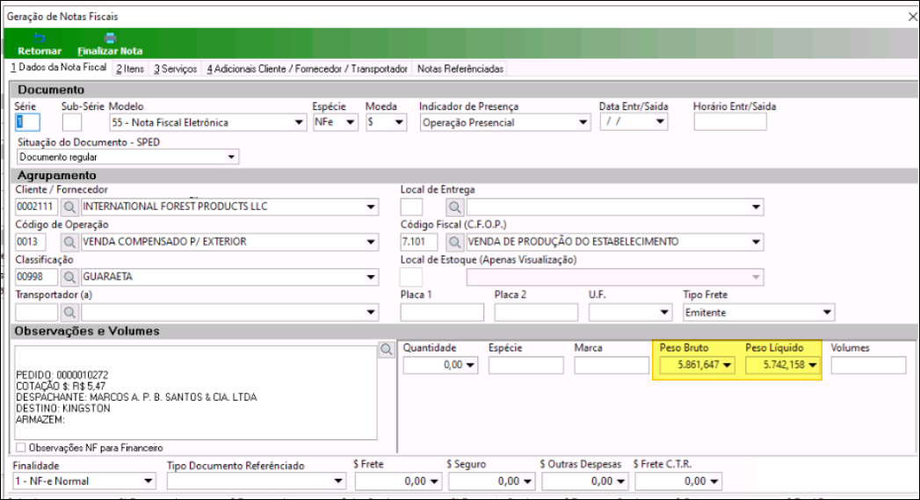The image size is (920, 500).
Task: Click the operation code field 0013
Action: [31, 242]
